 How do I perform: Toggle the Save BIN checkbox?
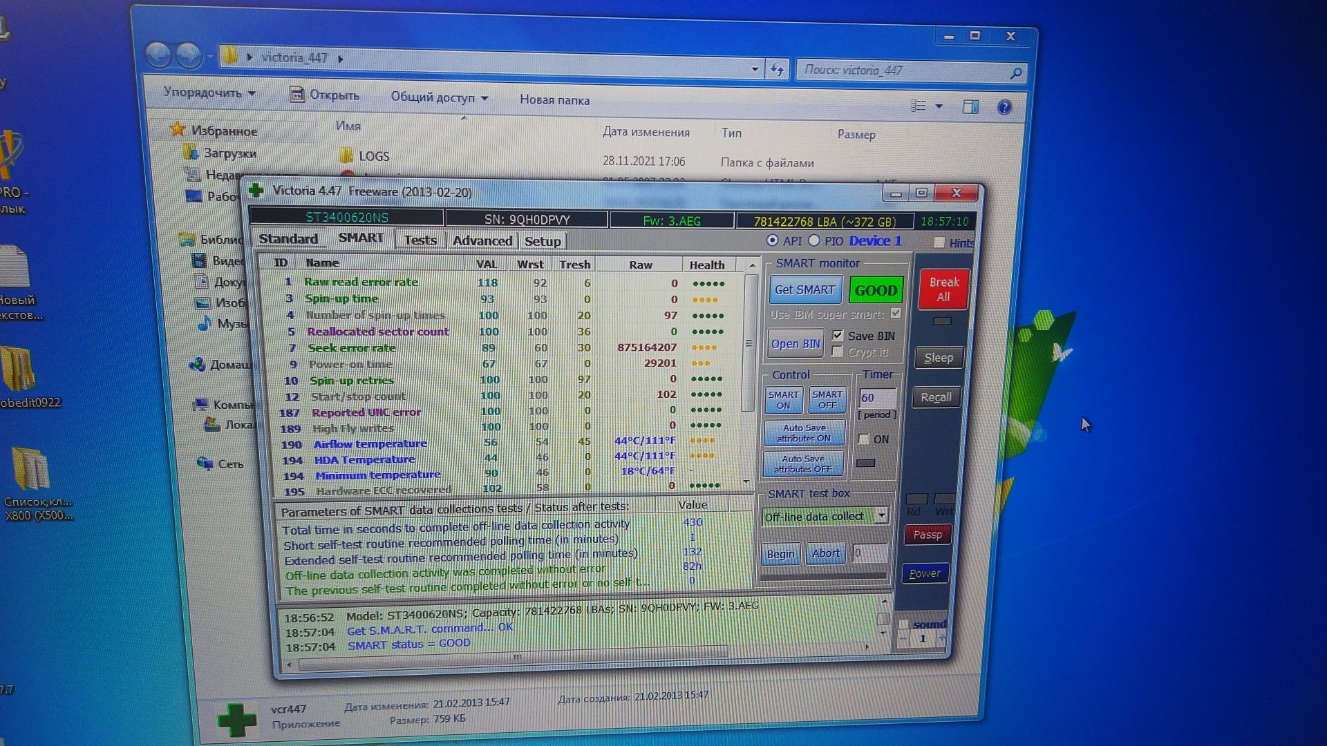point(838,336)
